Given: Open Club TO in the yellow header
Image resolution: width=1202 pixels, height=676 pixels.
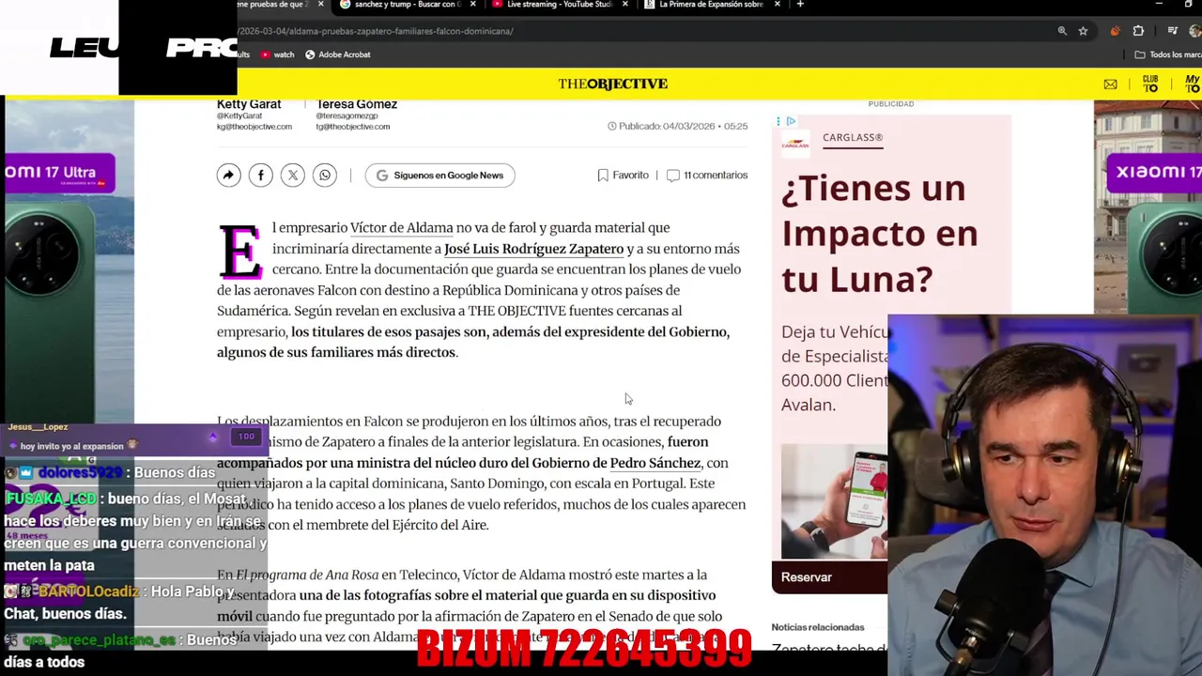Looking at the screenshot, I should click(1150, 84).
